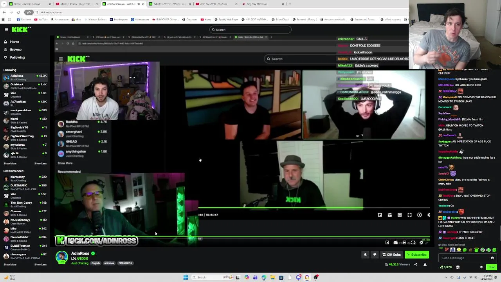Open chat settings gear icon
Image resolution: width=501 pixels, height=282 pixels.
[x=481, y=267]
